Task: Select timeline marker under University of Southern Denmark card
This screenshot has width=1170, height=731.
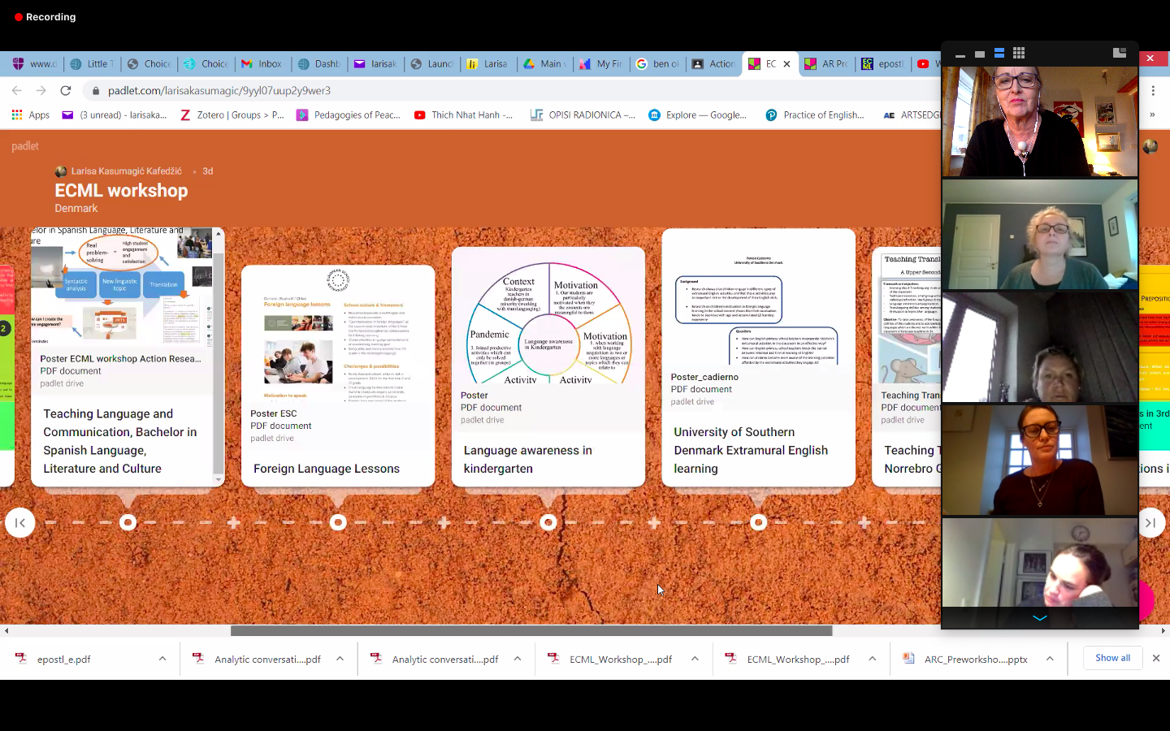Action: pyautogui.click(x=759, y=523)
